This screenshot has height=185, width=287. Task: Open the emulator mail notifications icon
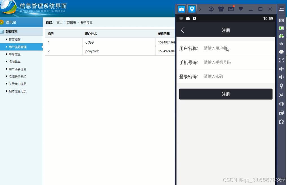point(231,9)
